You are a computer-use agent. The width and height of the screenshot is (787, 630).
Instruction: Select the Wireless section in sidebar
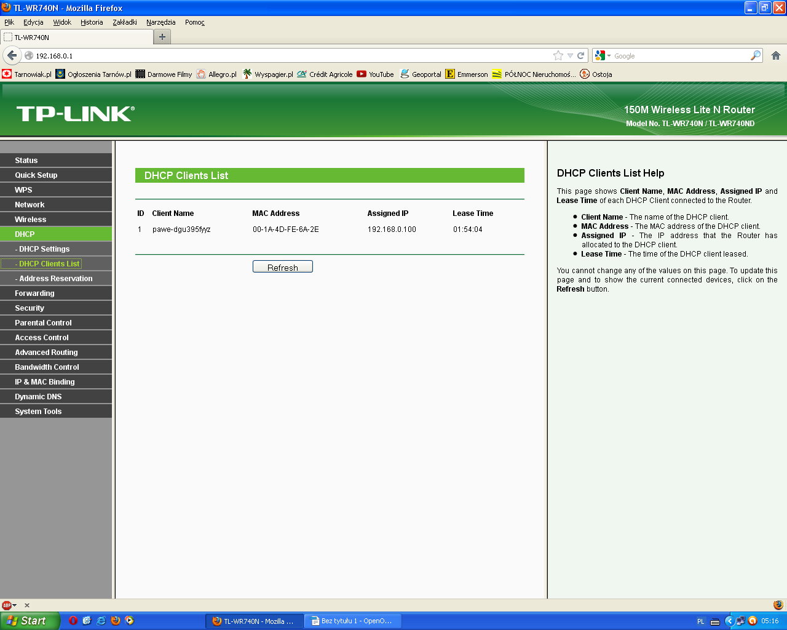[x=31, y=220]
